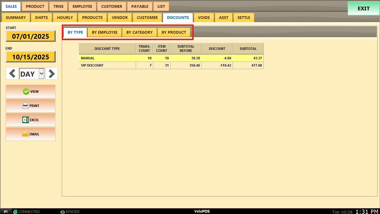Screen dimensions: 380x214
Task: Click the Connected network status icon
Action: click(x=15, y=212)
